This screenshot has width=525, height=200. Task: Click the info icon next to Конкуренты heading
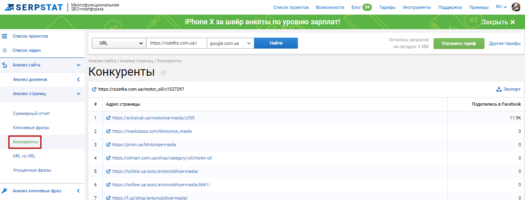point(164,72)
